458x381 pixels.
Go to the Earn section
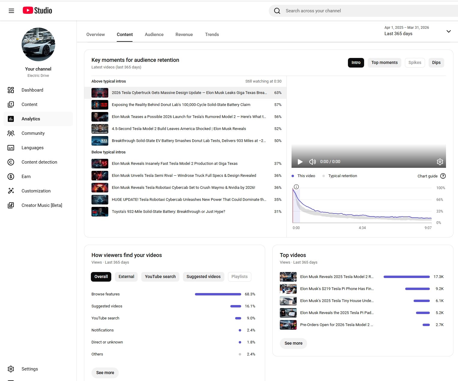point(26,177)
